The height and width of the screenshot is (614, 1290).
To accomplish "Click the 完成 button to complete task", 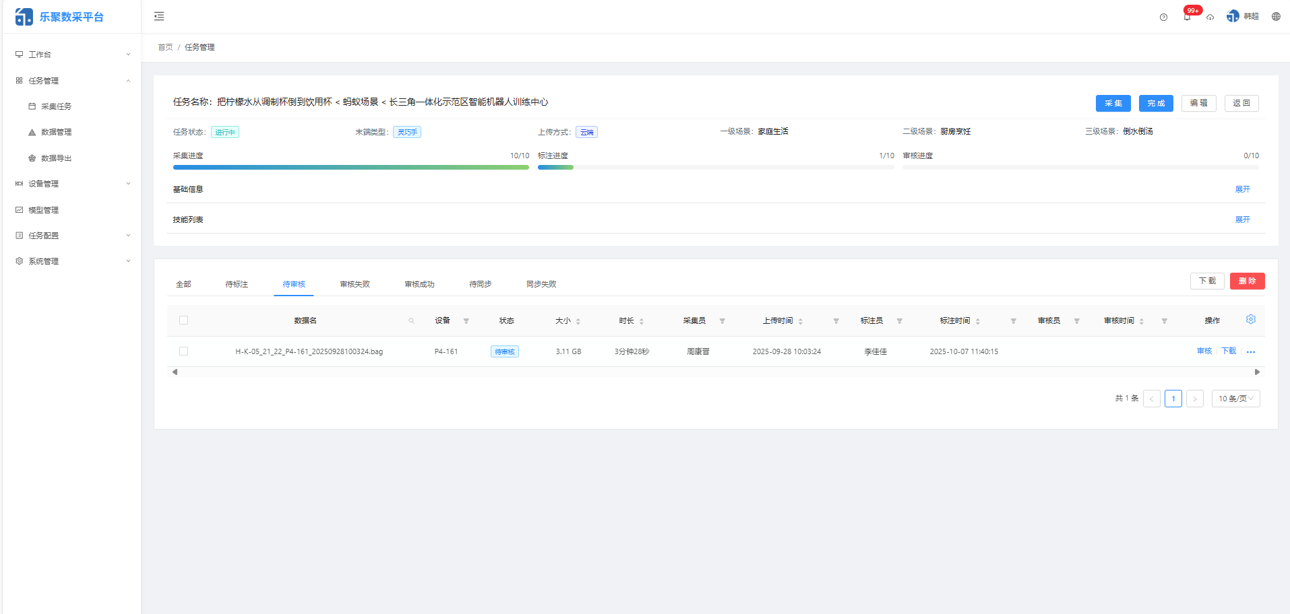I will coord(1155,103).
